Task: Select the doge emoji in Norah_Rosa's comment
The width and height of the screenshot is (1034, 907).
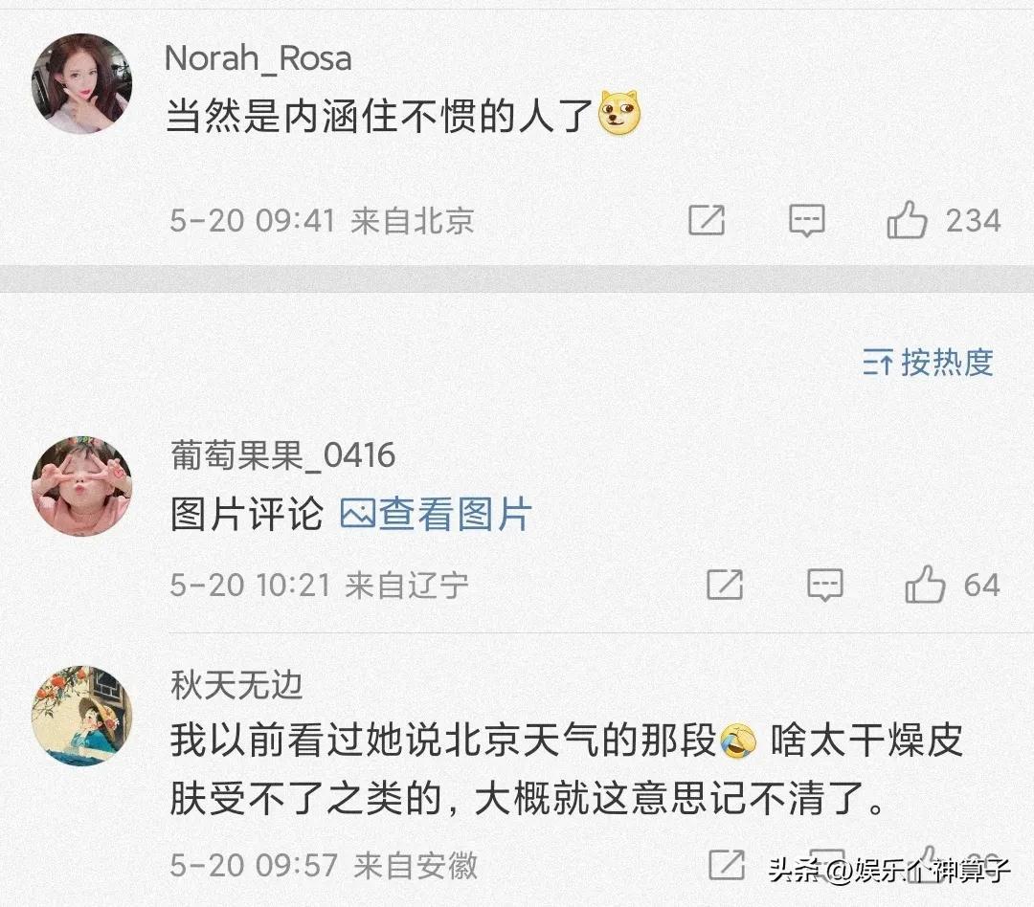Action: tap(619, 113)
